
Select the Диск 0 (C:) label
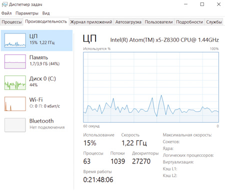tap(42, 78)
